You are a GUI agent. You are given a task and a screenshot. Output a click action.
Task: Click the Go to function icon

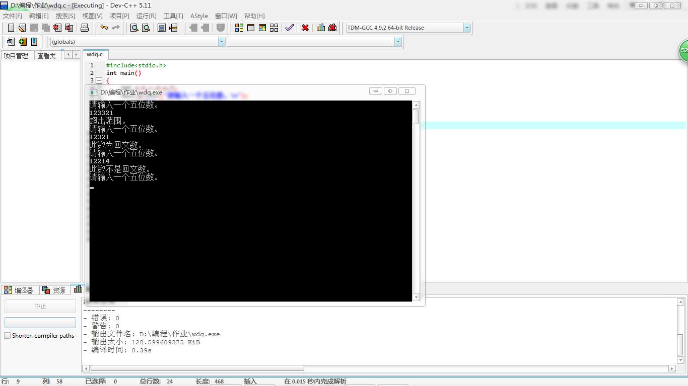click(x=162, y=28)
